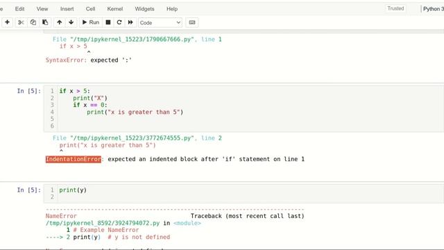
Task: Move selected cell down arrow
Action: (71, 22)
